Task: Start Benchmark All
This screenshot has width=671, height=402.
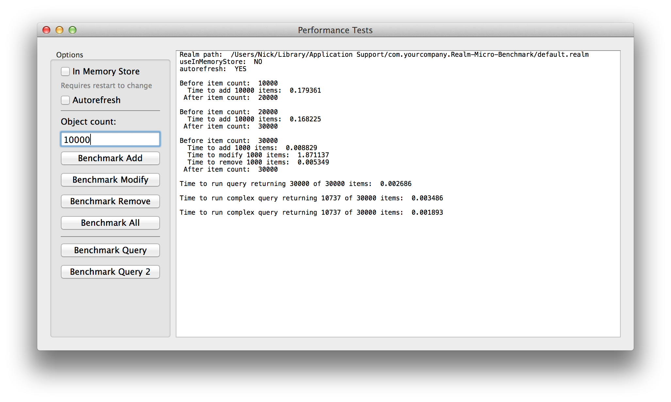Action: (x=110, y=223)
